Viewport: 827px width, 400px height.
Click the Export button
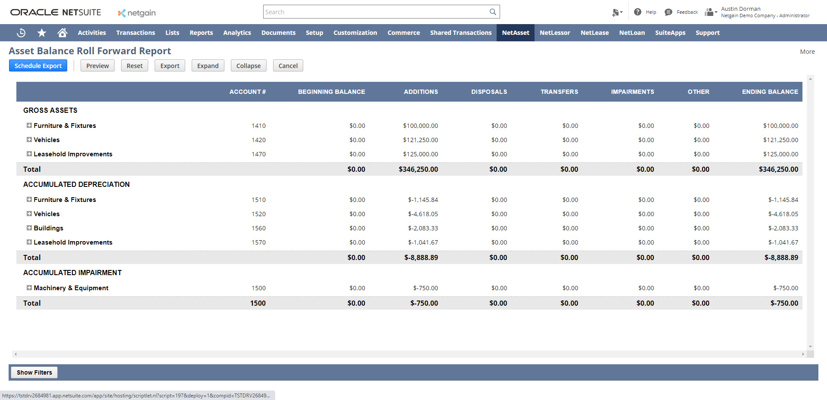(170, 65)
